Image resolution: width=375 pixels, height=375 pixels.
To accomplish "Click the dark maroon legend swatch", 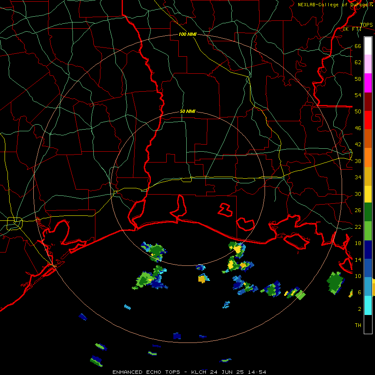I will [x=368, y=102].
